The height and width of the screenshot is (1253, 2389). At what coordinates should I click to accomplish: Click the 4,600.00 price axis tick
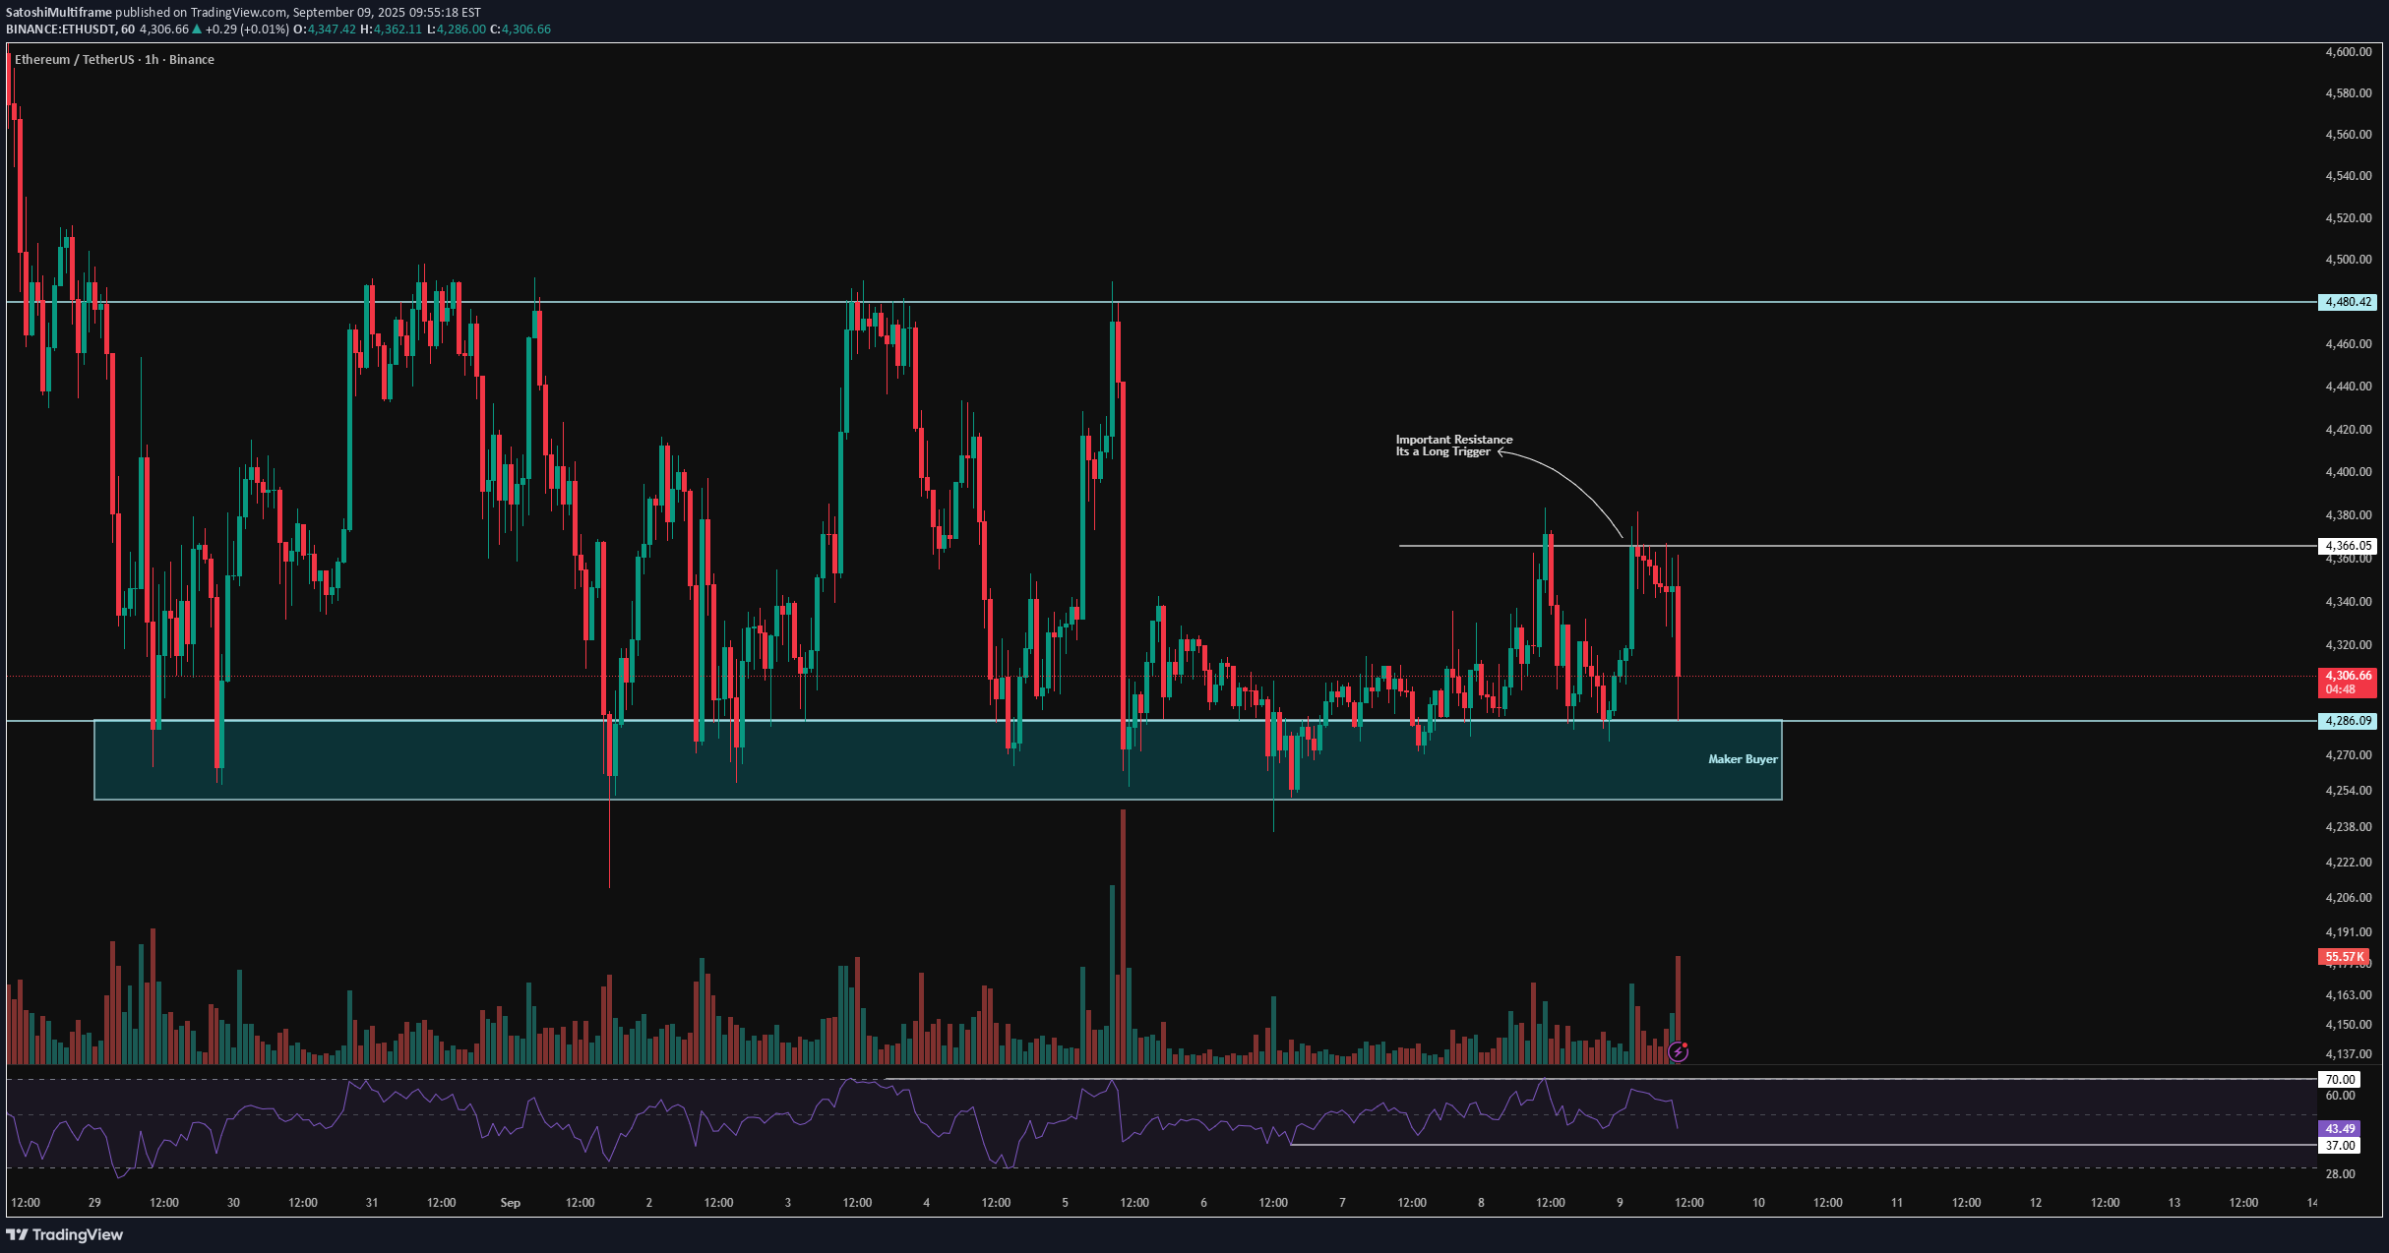pos(2347,52)
